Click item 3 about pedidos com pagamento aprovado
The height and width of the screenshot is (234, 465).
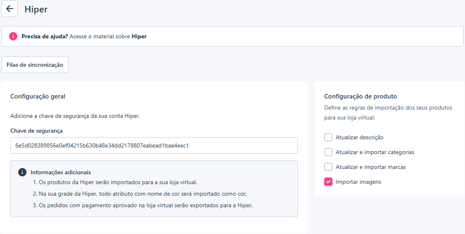[x=142, y=206]
